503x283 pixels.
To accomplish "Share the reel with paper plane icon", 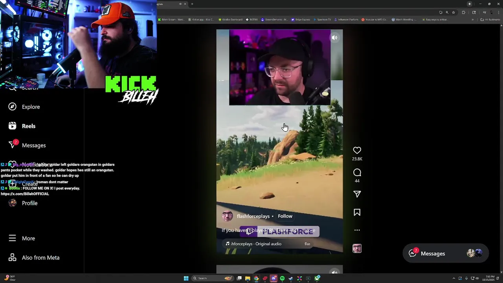I will point(357,194).
